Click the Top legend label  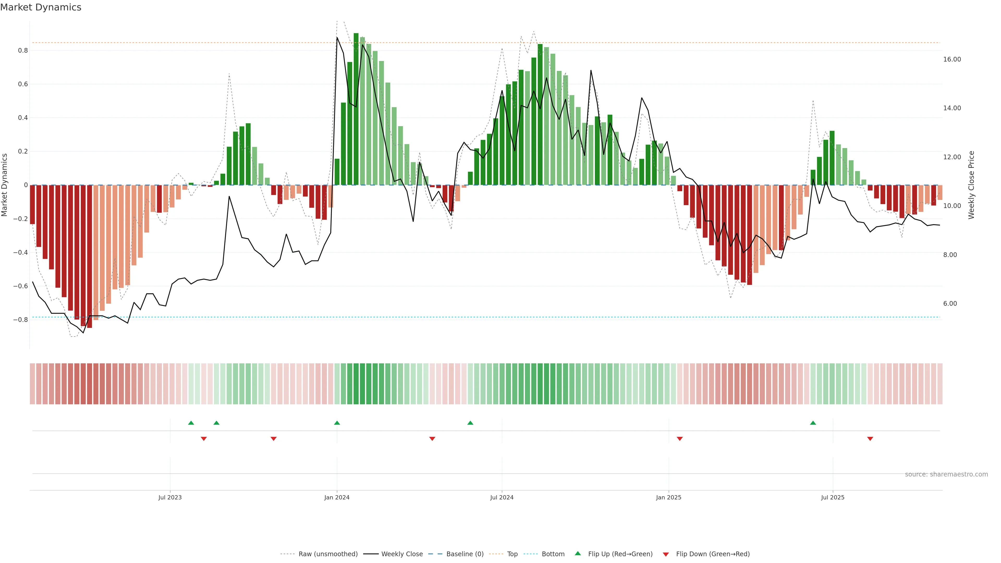coord(512,554)
